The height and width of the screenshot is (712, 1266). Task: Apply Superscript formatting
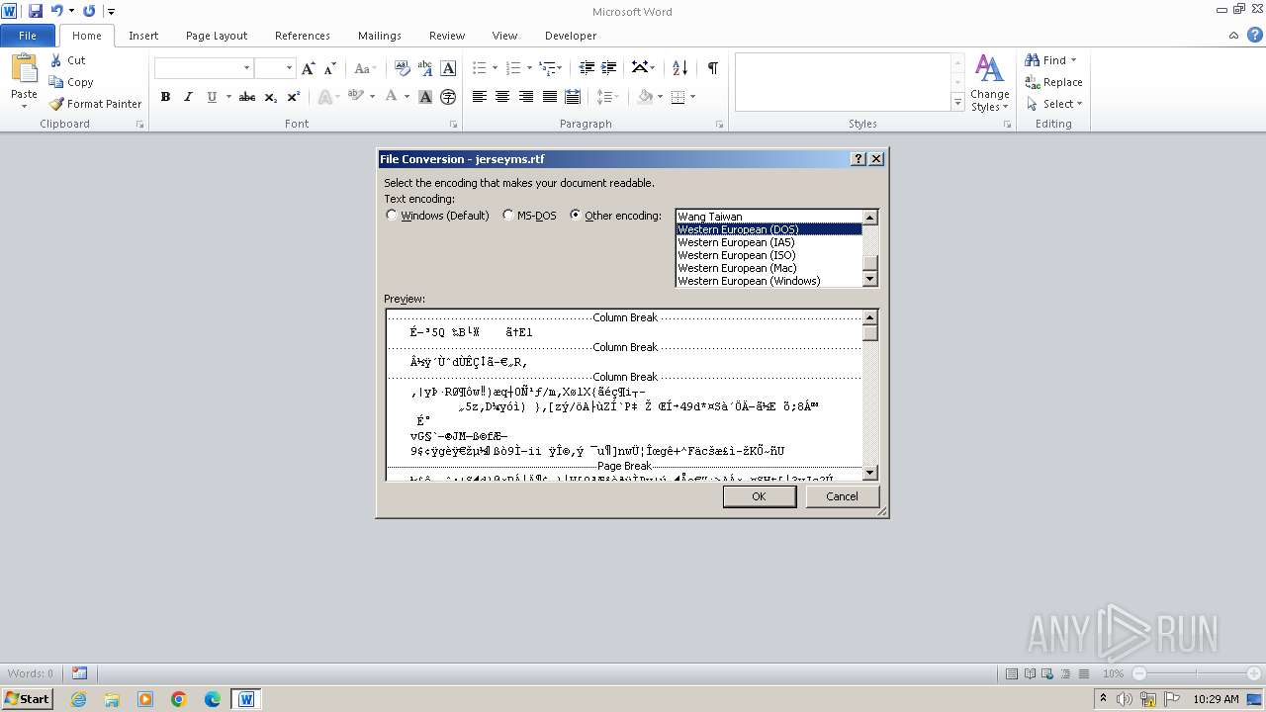coord(294,97)
